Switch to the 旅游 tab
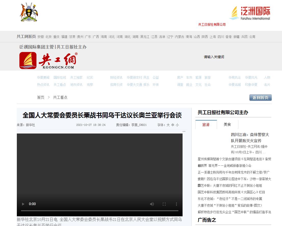282x226 pixels. point(206,125)
